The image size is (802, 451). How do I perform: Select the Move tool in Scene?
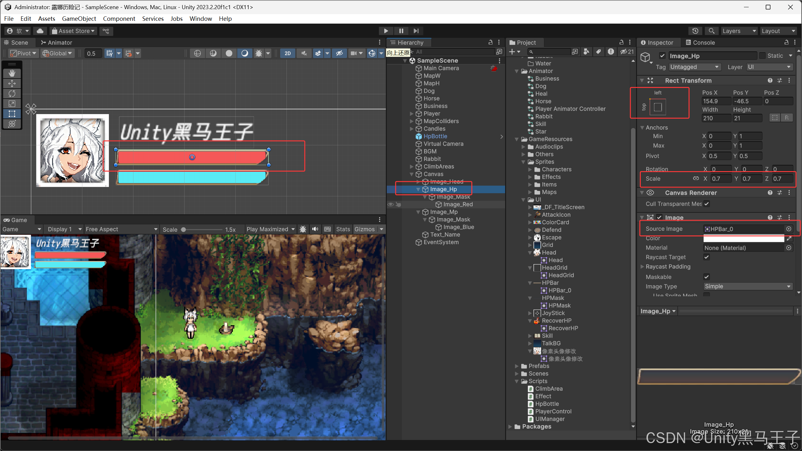click(12, 84)
